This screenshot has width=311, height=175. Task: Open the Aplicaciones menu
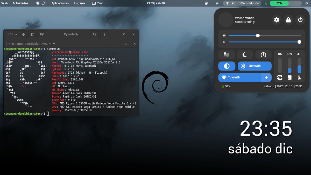click(x=60, y=3)
